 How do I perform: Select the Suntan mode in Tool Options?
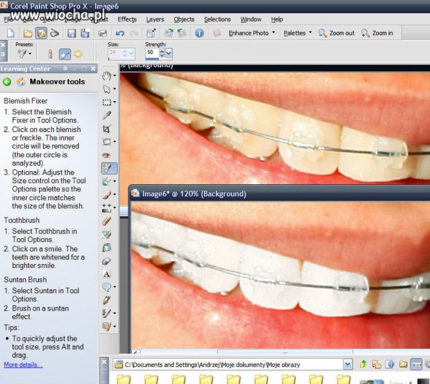tap(78, 54)
